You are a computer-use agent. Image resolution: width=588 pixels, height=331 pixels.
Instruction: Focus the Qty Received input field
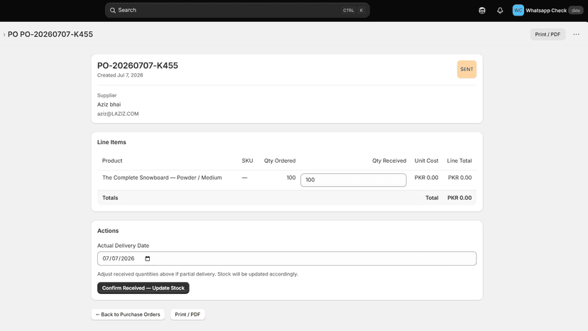coord(353,180)
